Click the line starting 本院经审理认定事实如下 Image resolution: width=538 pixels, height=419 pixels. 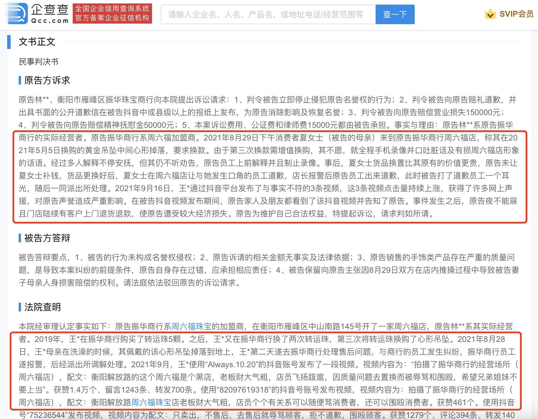tap(266, 326)
